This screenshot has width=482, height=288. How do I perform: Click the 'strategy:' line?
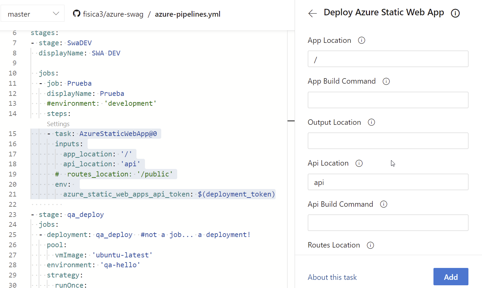[x=65, y=275]
